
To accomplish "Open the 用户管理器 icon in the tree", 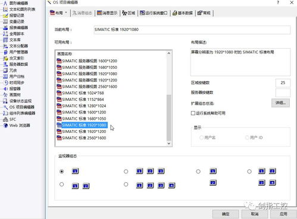I will 5,52.
